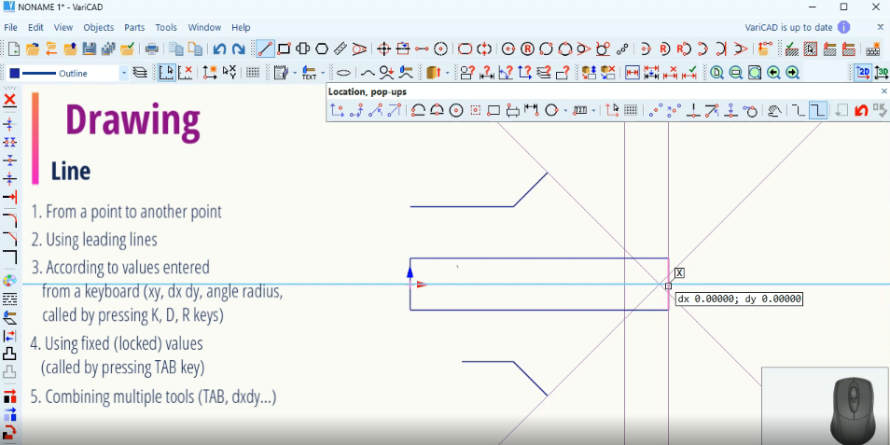This screenshot has width=890, height=445.
Task: Open the Layers stack icon
Action: pos(140,73)
